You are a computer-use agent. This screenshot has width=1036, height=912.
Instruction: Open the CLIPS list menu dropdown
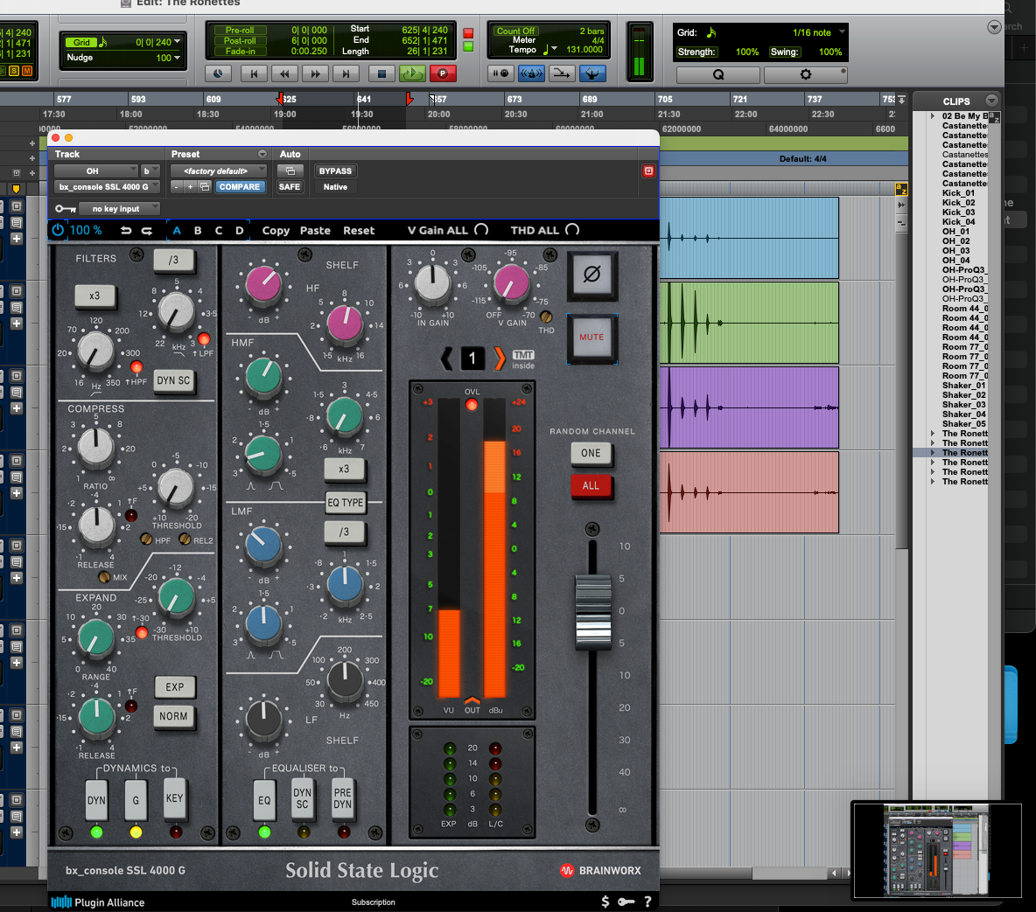(x=991, y=101)
